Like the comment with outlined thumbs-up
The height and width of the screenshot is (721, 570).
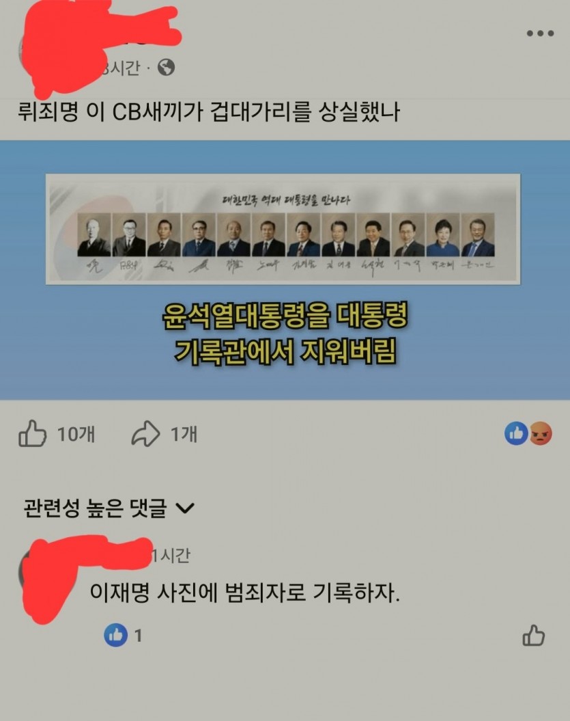tap(533, 636)
